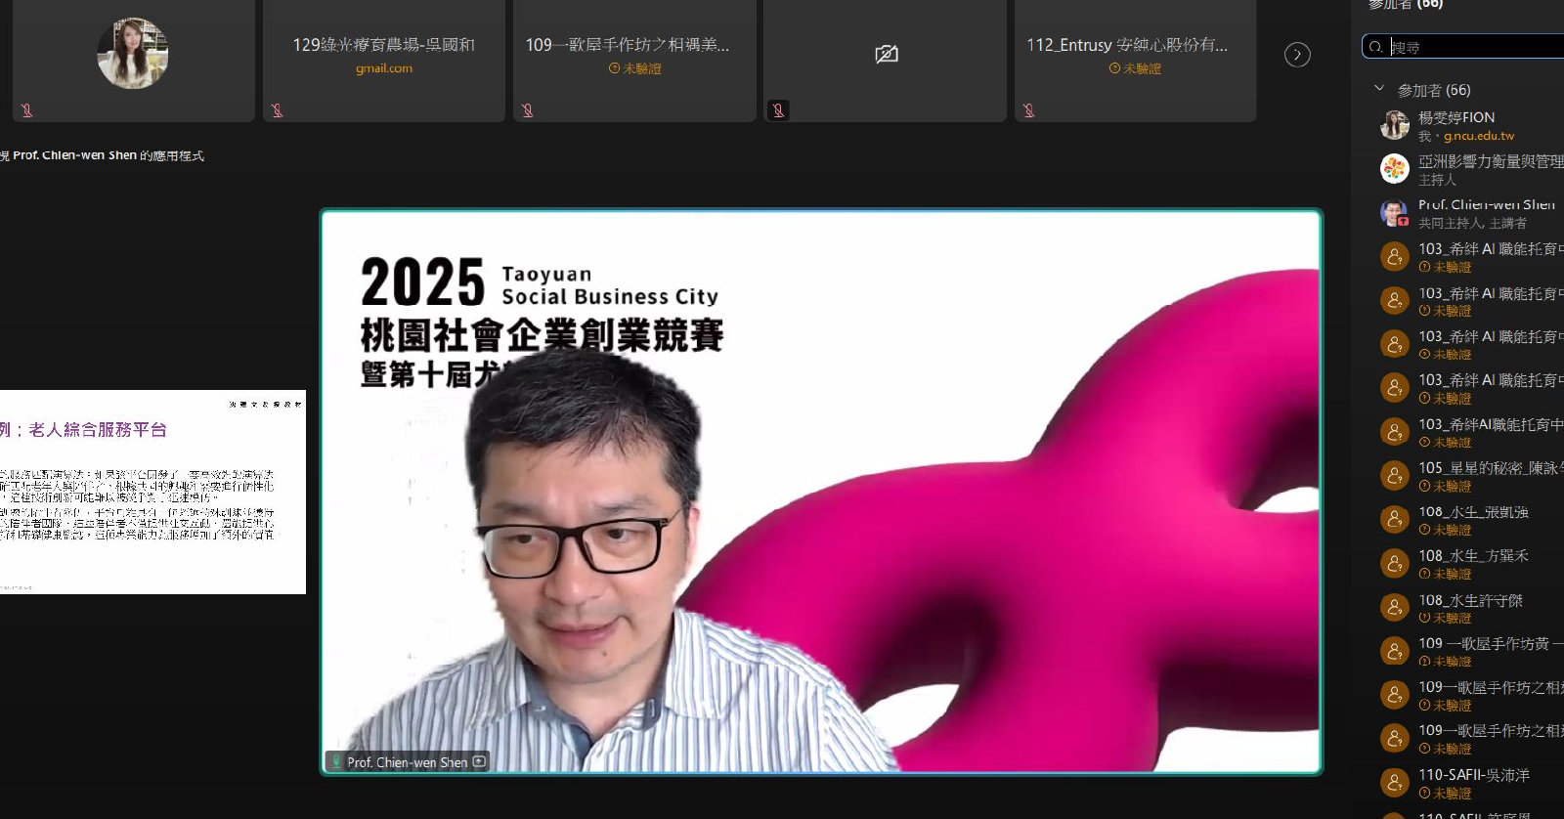Select 108_水生許守傑 participant name
This screenshot has width=1564, height=819.
(x=1470, y=600)
